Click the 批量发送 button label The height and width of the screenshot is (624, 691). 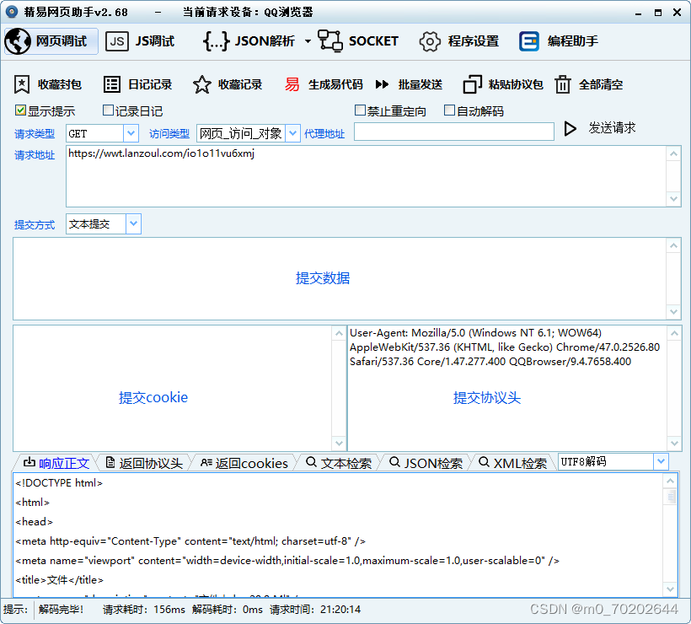[x=420, y=84]
